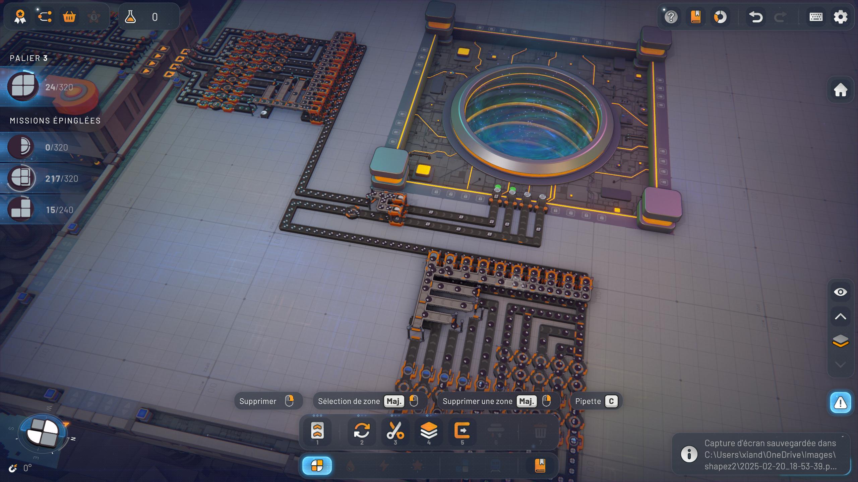Select the shapes building category tab
The width and height of the screenshot is (858, 482).
[317, 466]
